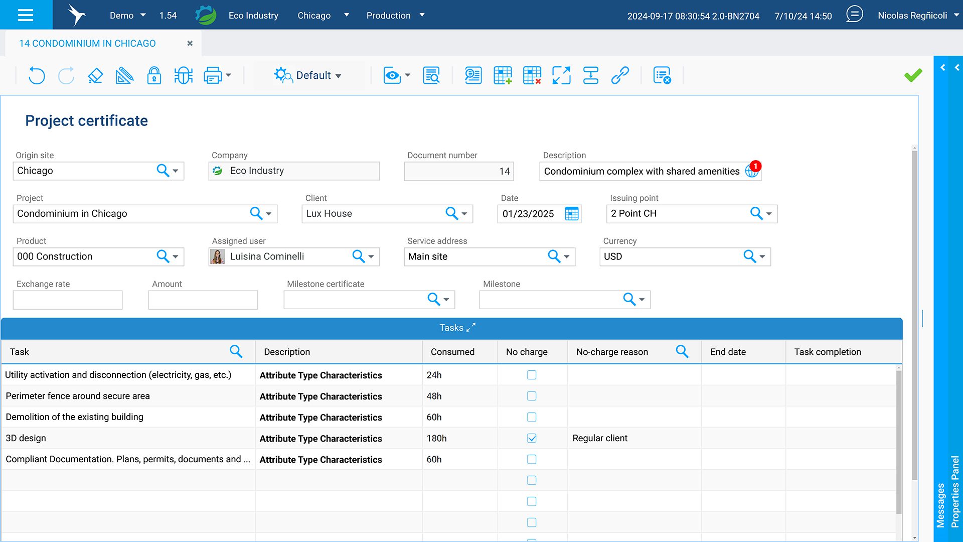The width and height of the screenshot is (963, 542).
Task: Check No charge for Perimeter fence row
Action: pos(532,396)
